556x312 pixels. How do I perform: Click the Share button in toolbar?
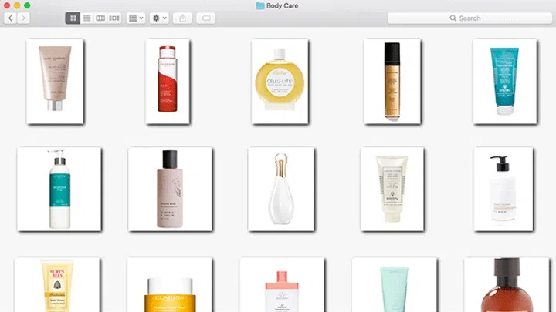(183, 18)
